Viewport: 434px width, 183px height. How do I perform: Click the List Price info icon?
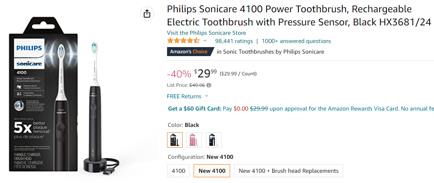coord(209,85)
